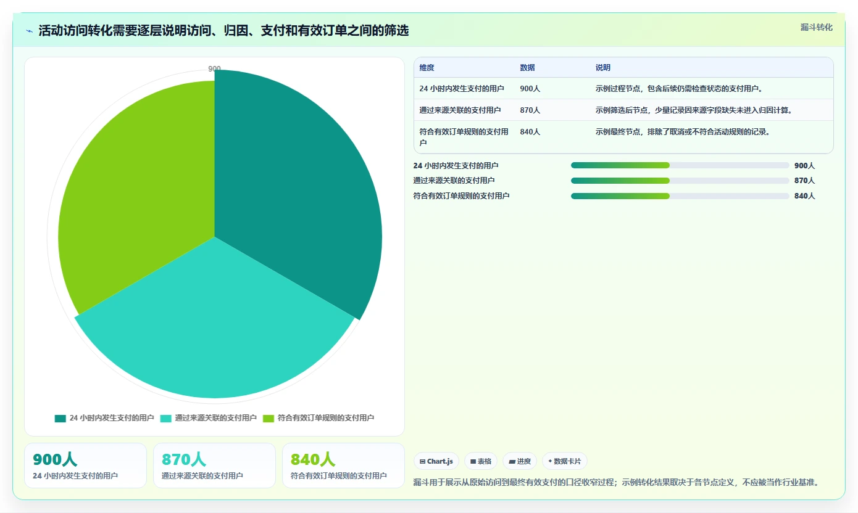Screen dimensions: 858x513
Task: Select the 数据卡片 tag
Action: tap(564, 461)
